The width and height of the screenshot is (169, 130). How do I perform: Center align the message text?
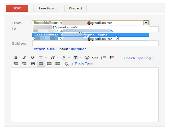(49, 64)
